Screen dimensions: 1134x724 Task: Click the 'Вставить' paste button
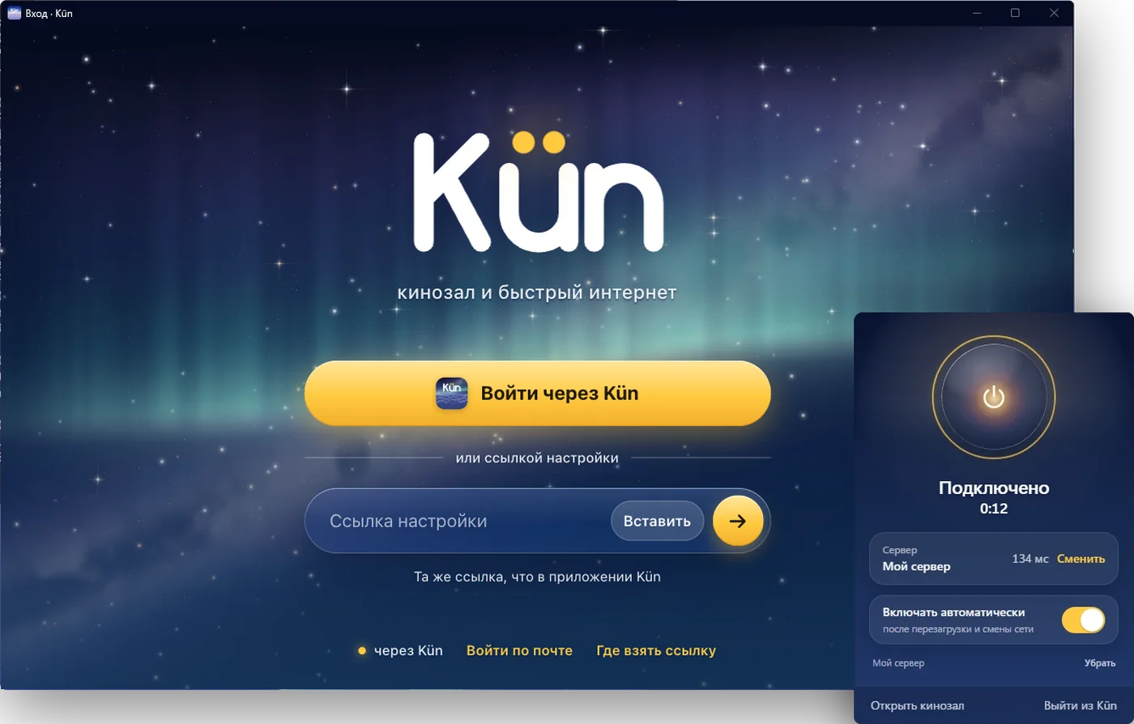click(657, 521)
